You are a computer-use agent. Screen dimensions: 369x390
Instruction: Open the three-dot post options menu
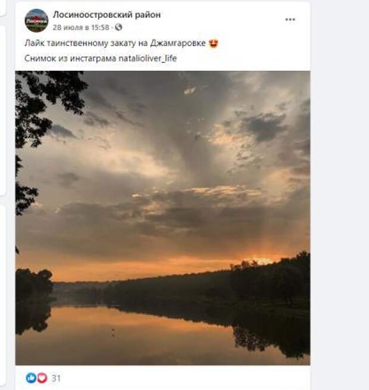point(290,20)
